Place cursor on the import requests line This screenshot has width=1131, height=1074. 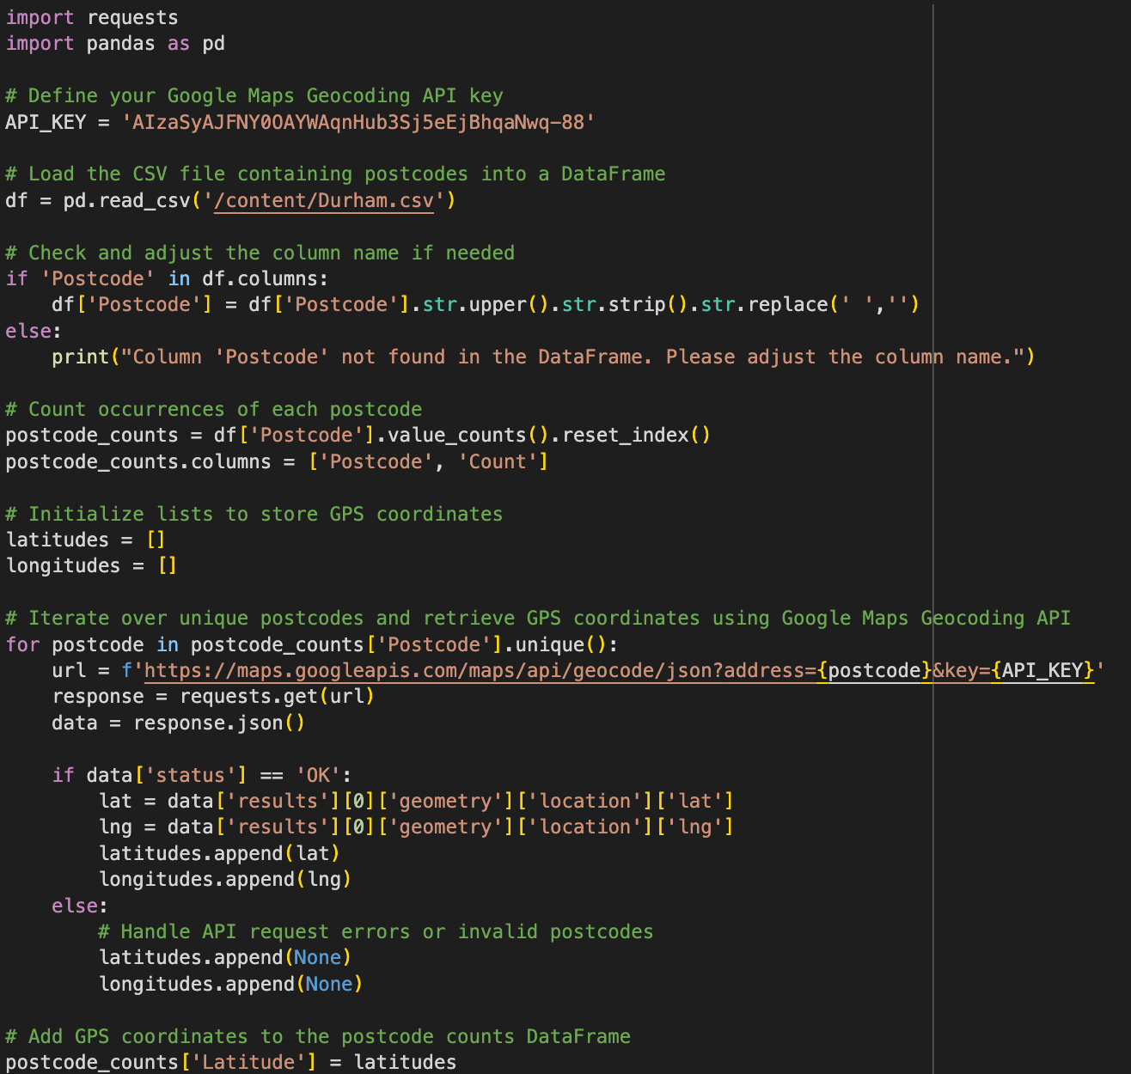coord(92,17)
